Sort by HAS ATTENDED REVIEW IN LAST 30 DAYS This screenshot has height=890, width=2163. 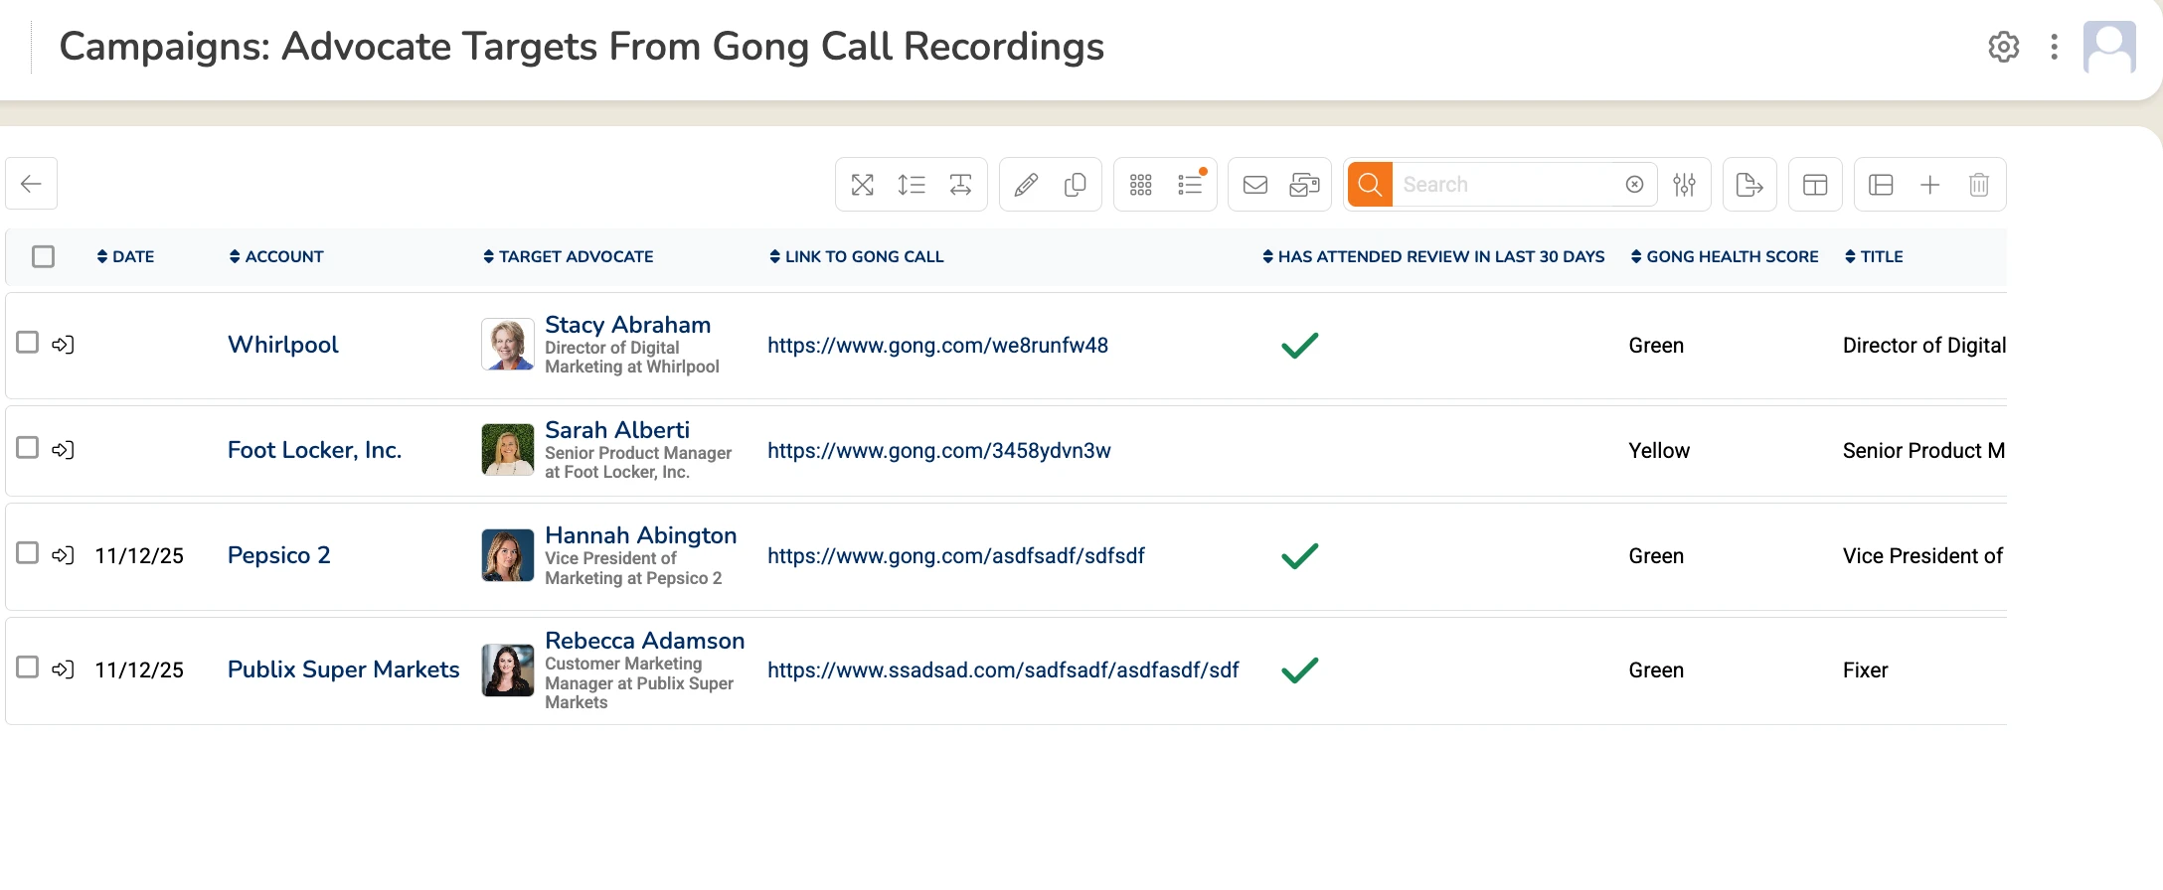tap(1433, 256)
